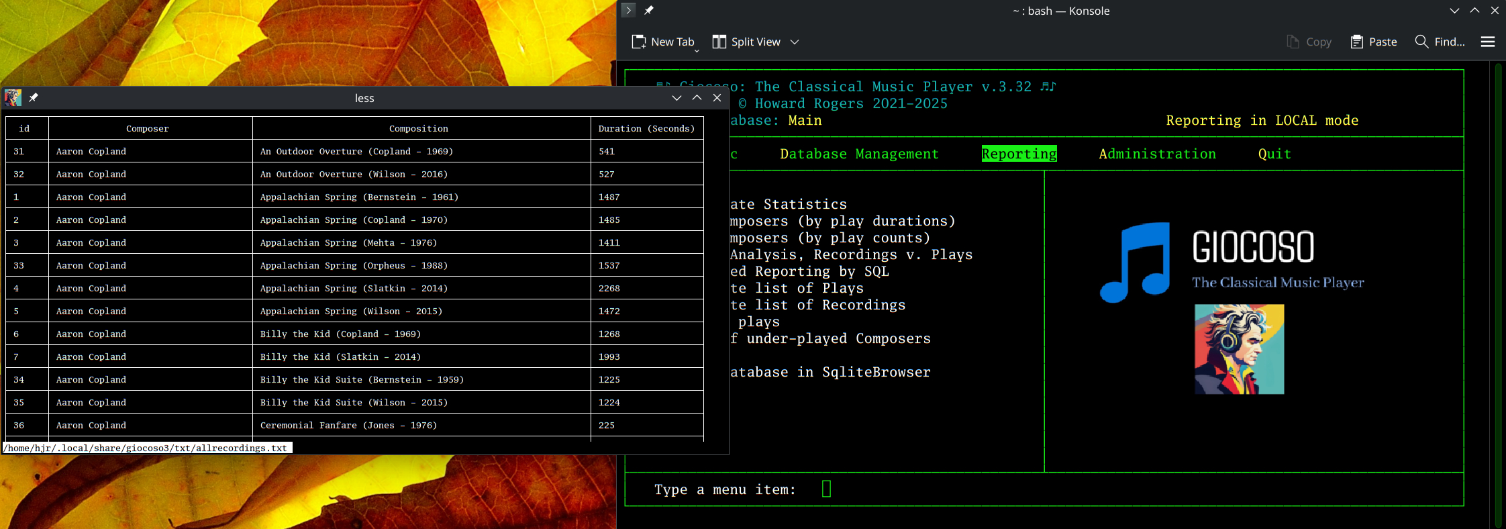Click the Paste clipboard icon
1506x529 pixels.
[1356, 42]
